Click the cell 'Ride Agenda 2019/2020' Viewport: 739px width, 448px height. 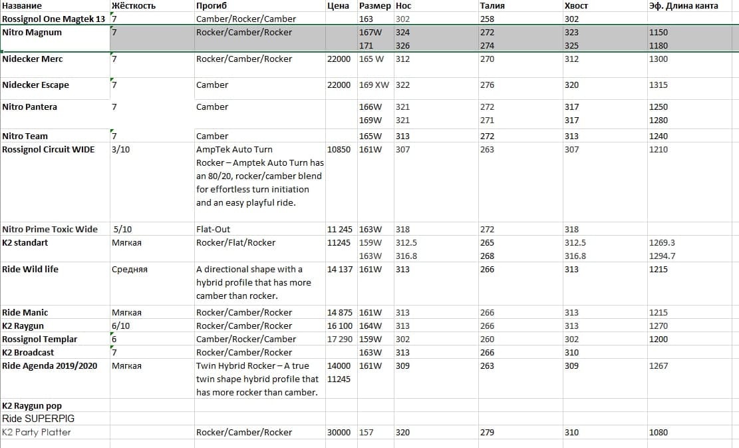pos(55,379)
